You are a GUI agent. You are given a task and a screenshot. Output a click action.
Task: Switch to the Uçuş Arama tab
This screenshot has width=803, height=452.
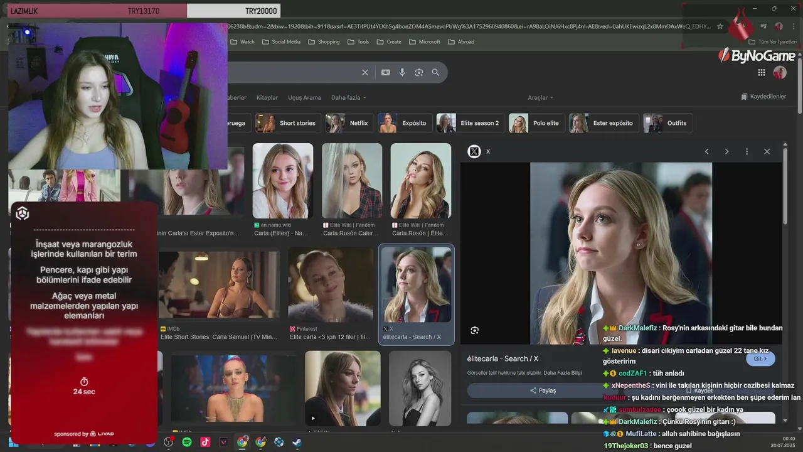point(304,97)
